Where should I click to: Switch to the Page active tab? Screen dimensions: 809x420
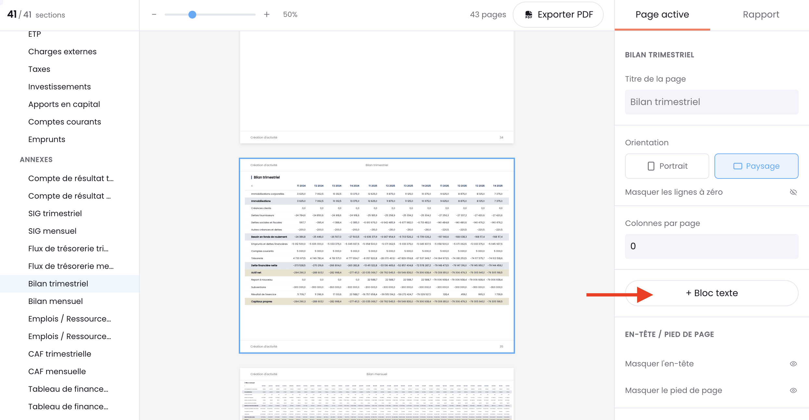click(662, 15)
